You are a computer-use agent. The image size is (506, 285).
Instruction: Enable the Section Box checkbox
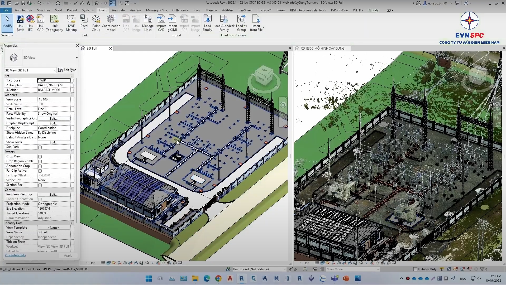pyautogui.click(x=40, y=185)
